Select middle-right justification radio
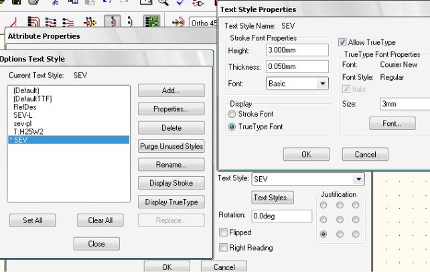 tap(356, 220)
